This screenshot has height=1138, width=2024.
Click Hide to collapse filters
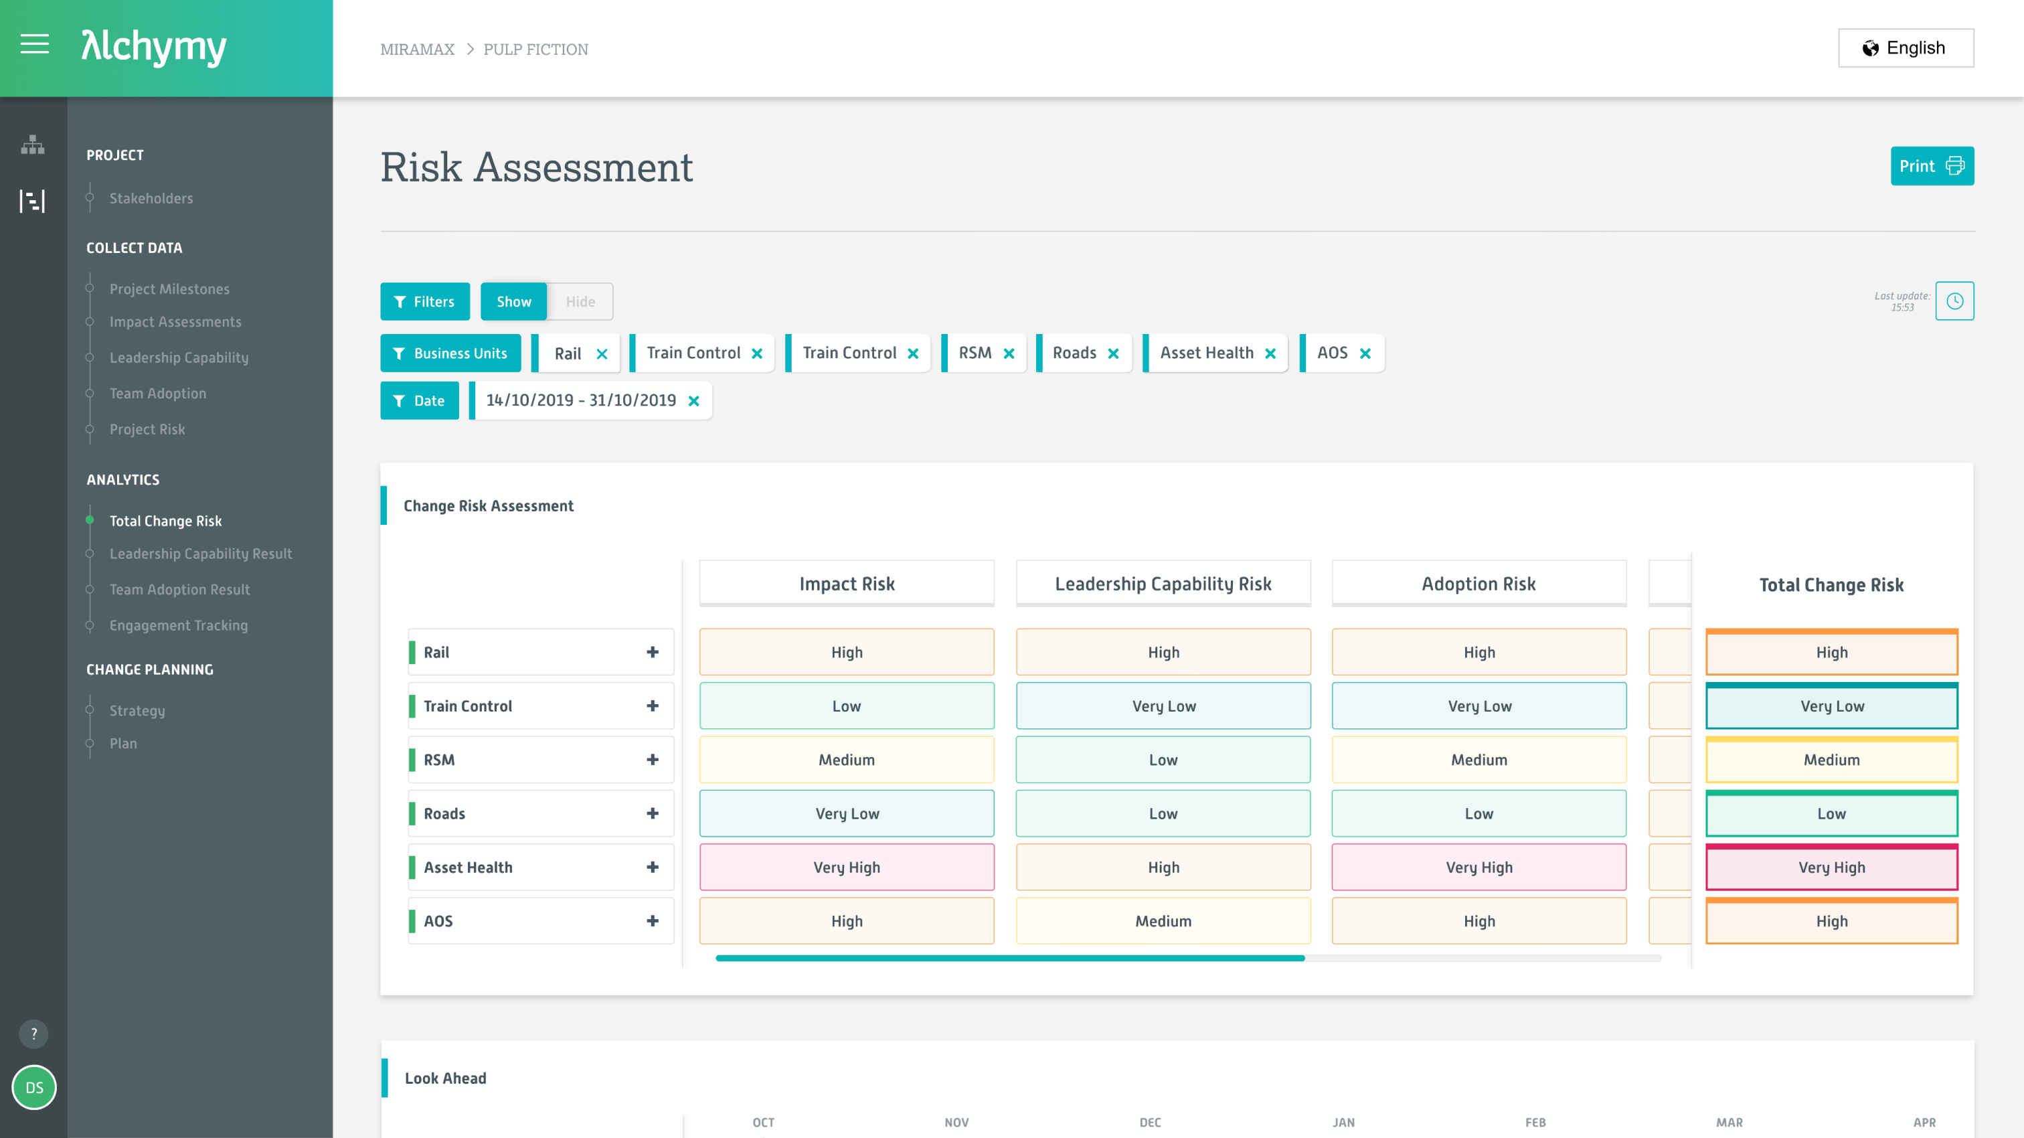pyautogui.click(x=580, y=301)
